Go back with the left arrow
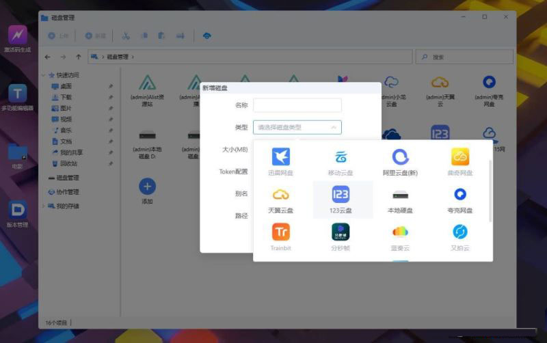Image resolution: width=547 pixels, height=343 pixels. click(48, 57)
